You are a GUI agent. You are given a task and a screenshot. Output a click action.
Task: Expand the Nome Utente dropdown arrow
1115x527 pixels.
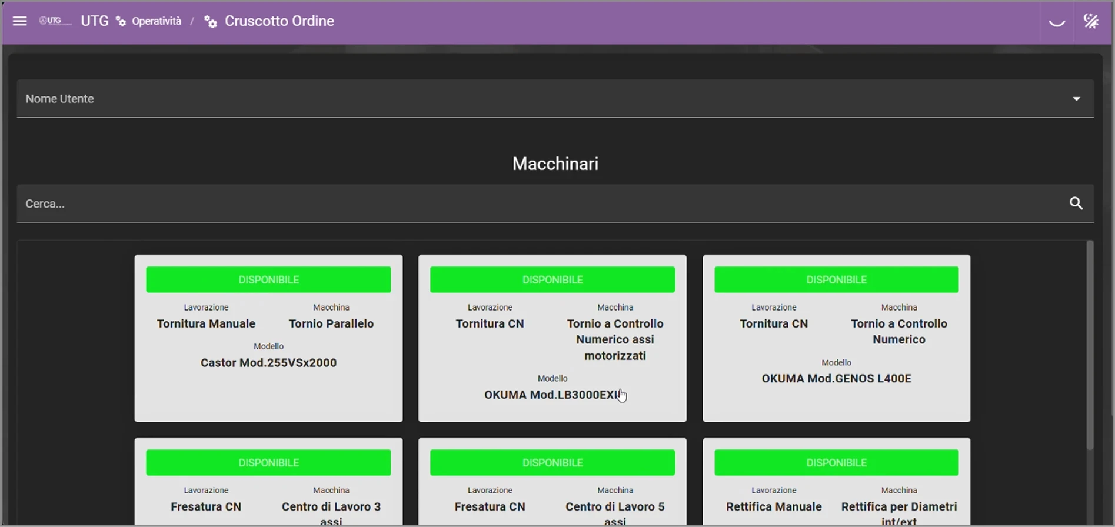point(1076,99)
